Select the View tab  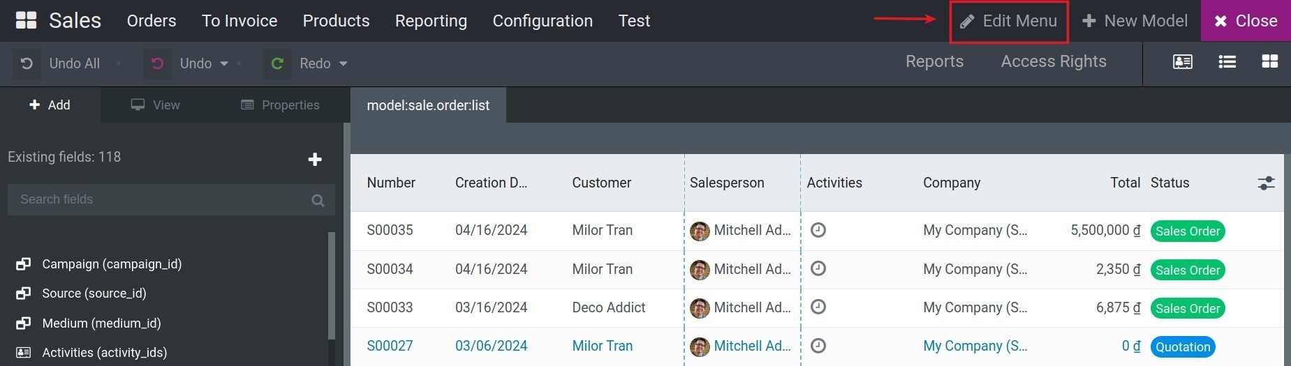point(156,105)
